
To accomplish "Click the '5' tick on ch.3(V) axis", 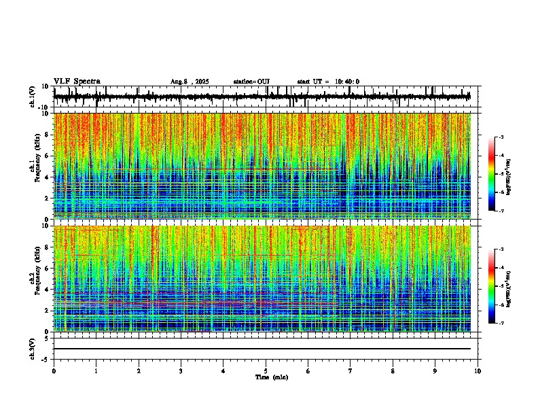I will click(x=48, y=339).
